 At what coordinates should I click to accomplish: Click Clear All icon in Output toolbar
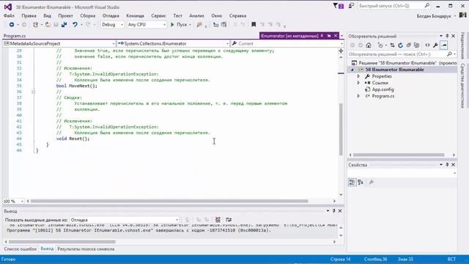[x=218, y=220]
